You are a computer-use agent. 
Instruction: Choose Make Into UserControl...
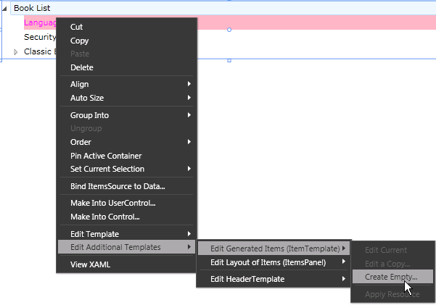(x=112, y=203)
